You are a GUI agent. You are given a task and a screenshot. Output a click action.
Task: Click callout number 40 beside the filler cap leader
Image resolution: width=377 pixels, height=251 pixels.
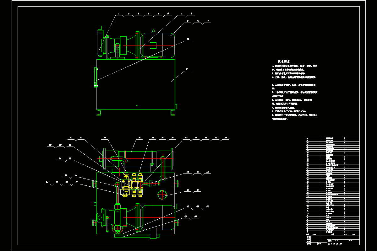click(188, 190)
